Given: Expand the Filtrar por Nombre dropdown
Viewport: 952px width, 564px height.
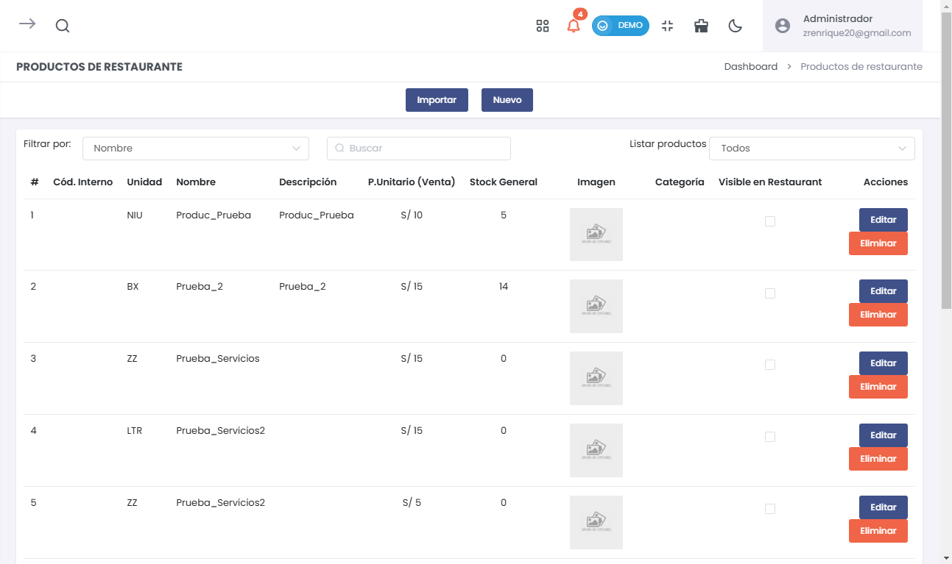Looking at the screenshot, I should (196, 149).
